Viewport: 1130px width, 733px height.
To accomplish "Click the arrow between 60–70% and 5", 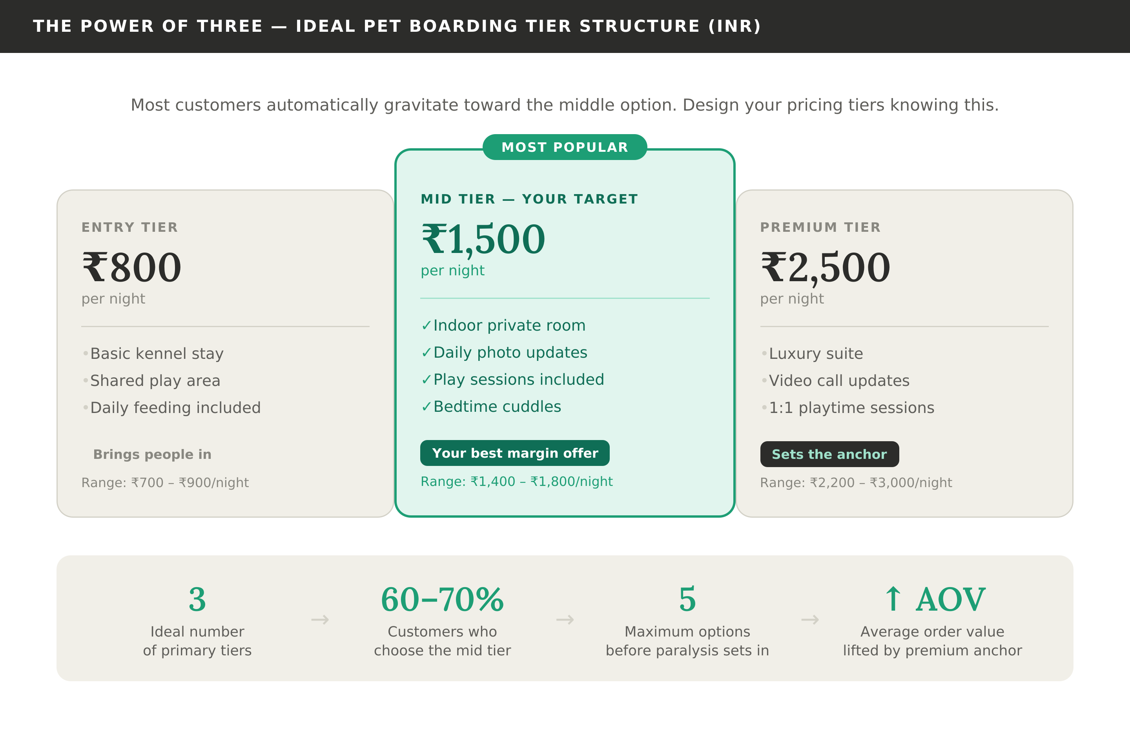I will tap(565, 620).
